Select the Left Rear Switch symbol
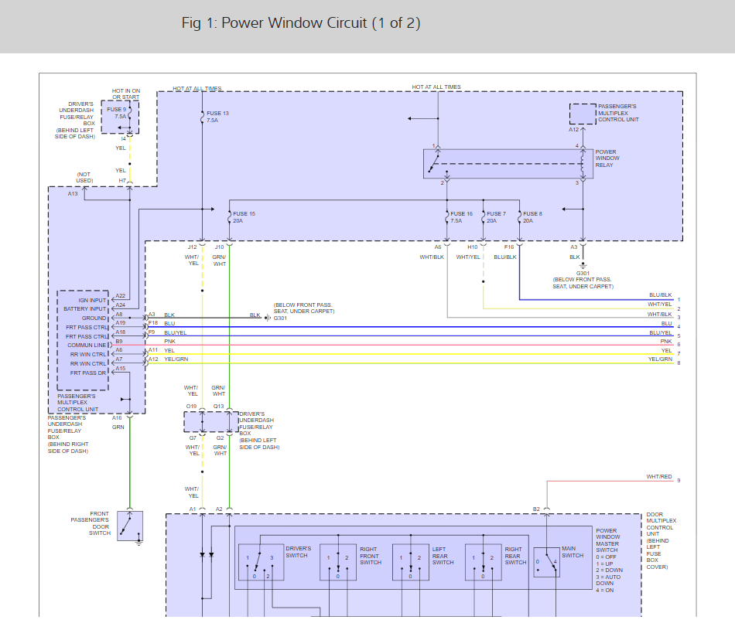735x630 pixels. 410,562
